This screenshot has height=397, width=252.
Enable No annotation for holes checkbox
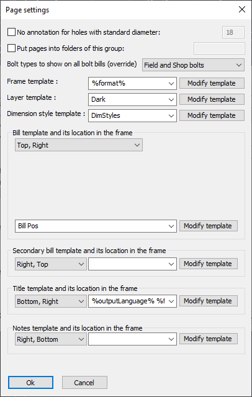(x=11, y=32)
